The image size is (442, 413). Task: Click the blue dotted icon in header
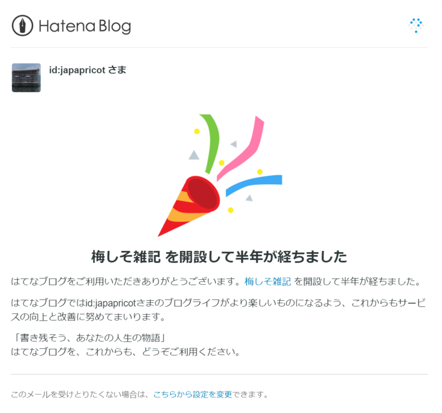[416, 25]
